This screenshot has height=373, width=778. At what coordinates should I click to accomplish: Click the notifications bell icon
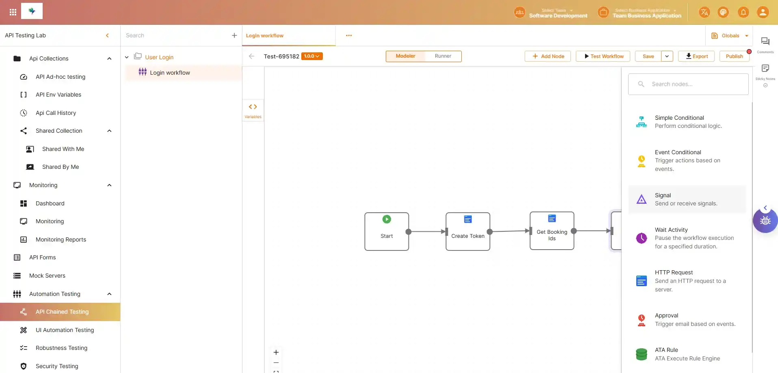click(743, 12)
